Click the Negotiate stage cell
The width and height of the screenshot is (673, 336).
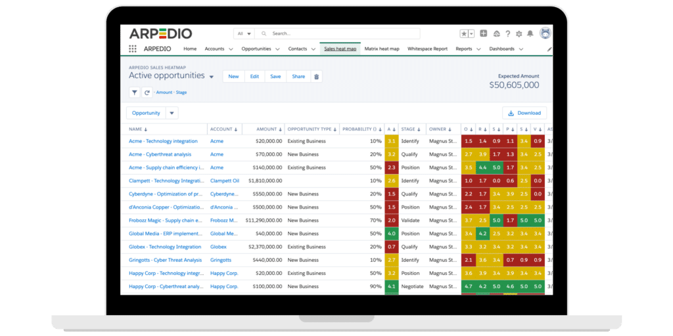(x=412, y=286)
